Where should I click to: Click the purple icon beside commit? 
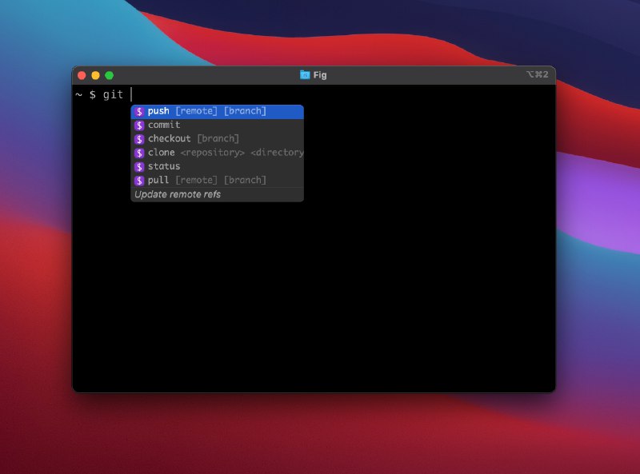pos(139,125)
